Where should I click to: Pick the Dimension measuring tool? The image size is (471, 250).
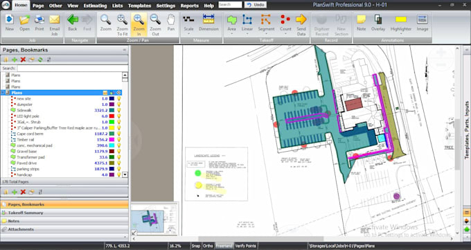(208, 23)
